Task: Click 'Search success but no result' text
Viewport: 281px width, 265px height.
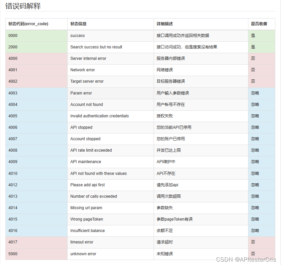Action: tap(96, 47)
